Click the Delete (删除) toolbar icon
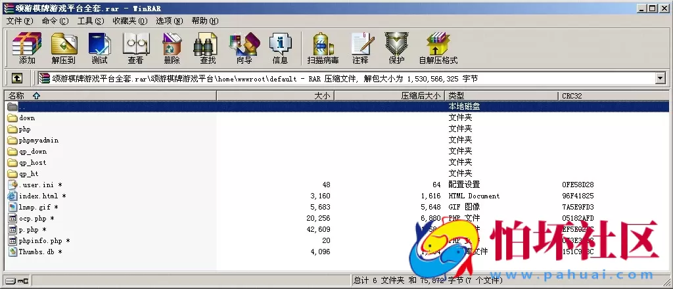The width and height of the screenshot is (673, 289). point(172,48)
